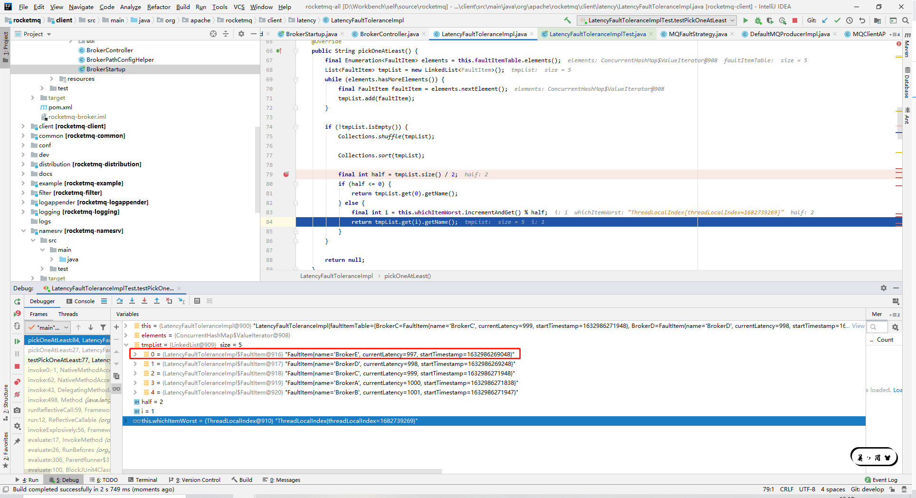
Task: Take thread dump with camera icon
Action: click(x=17, y=410)
